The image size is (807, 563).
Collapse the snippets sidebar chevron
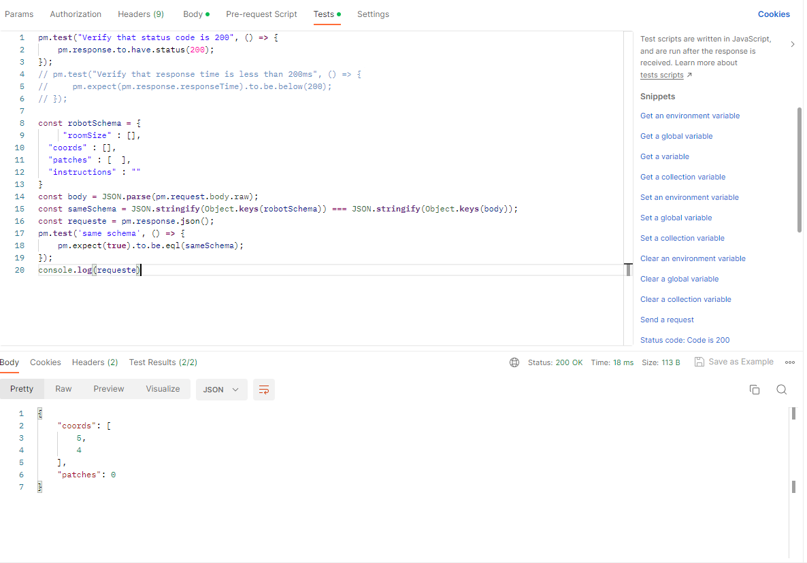[x=793, y=44]
